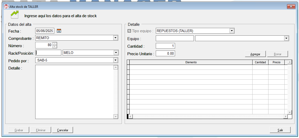
Task: Click the green stock chart icon
Action: click(x=15, y=15)
